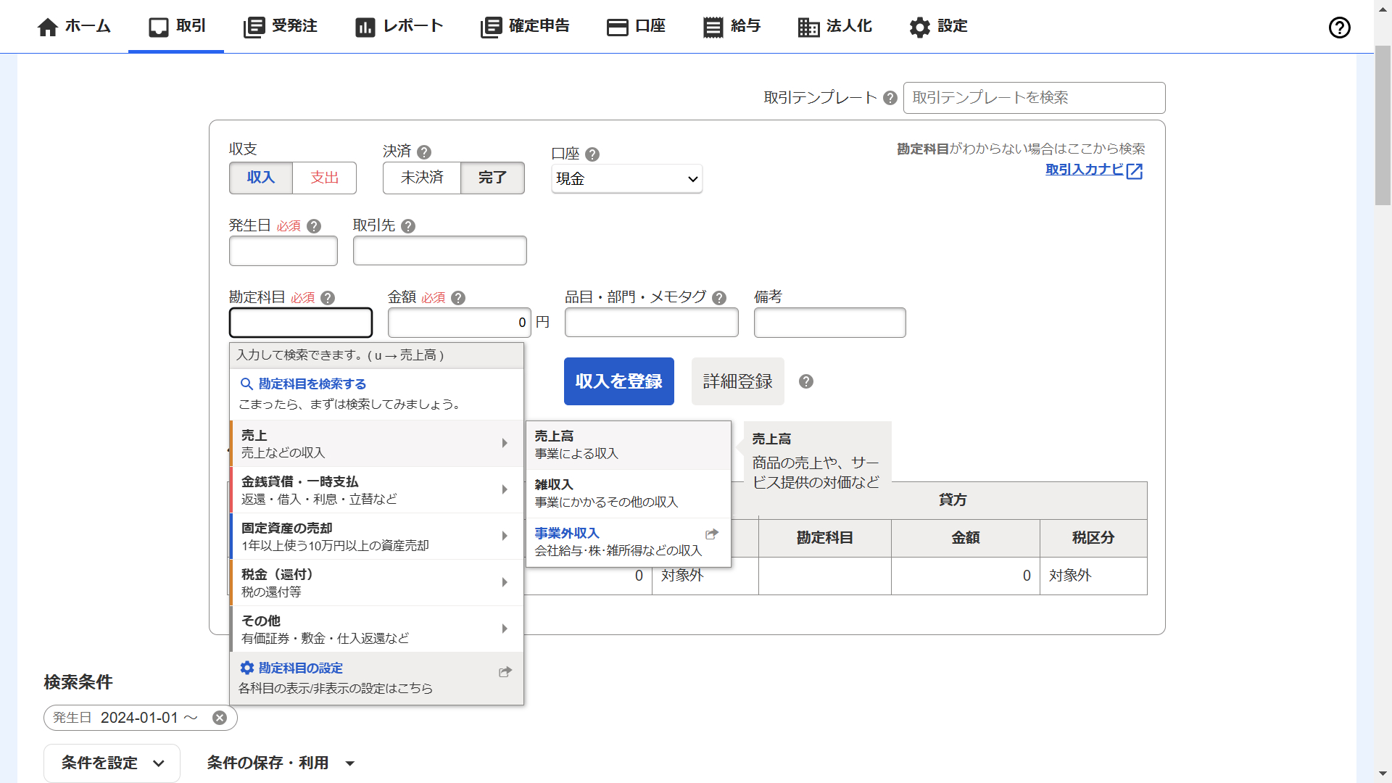Screen dimensions: 1392x783
Task: Open the レポート menu in top navigation
Action: tap(399, 27)
